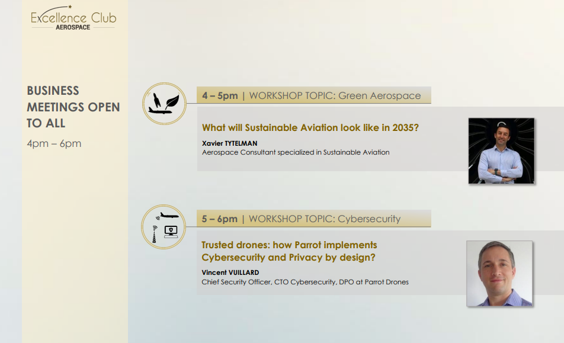This screenshot has width=564, height=343.
Task: Click the airplane in the Cybersecurity workshop icon
Action: pos(168,215)
